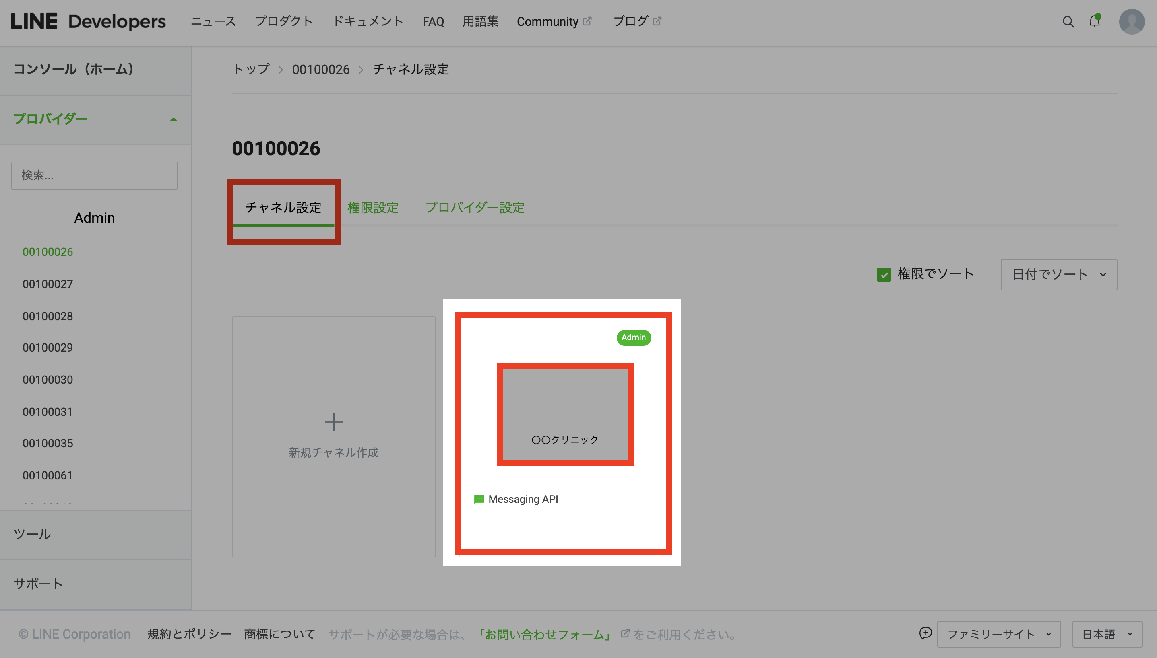Collapse the プロバイダー section arrow

click(x=173, y=120)
